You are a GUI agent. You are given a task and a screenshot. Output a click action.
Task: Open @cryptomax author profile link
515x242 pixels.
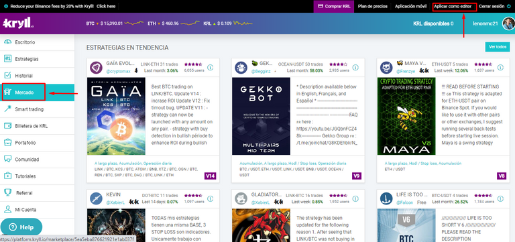118,71
